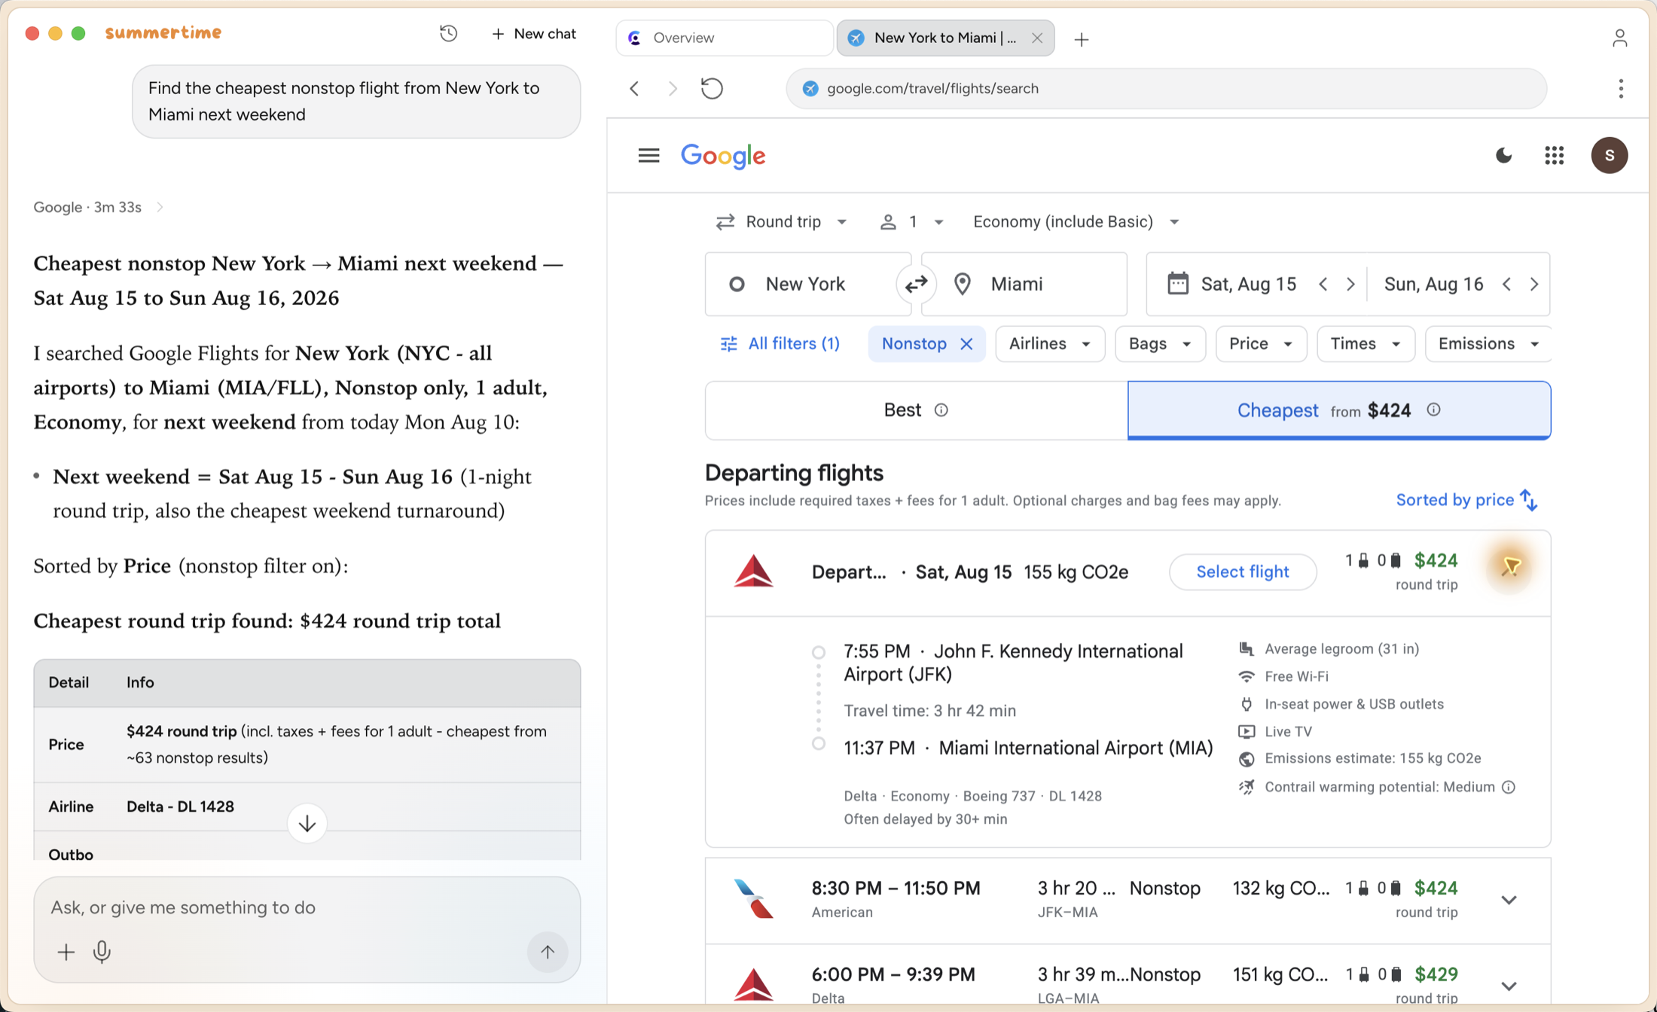Image resolution: width=1657 pixels, height=1012 pixels.
Task: Move return date one day earlier
Action: tap(1506, 285)
